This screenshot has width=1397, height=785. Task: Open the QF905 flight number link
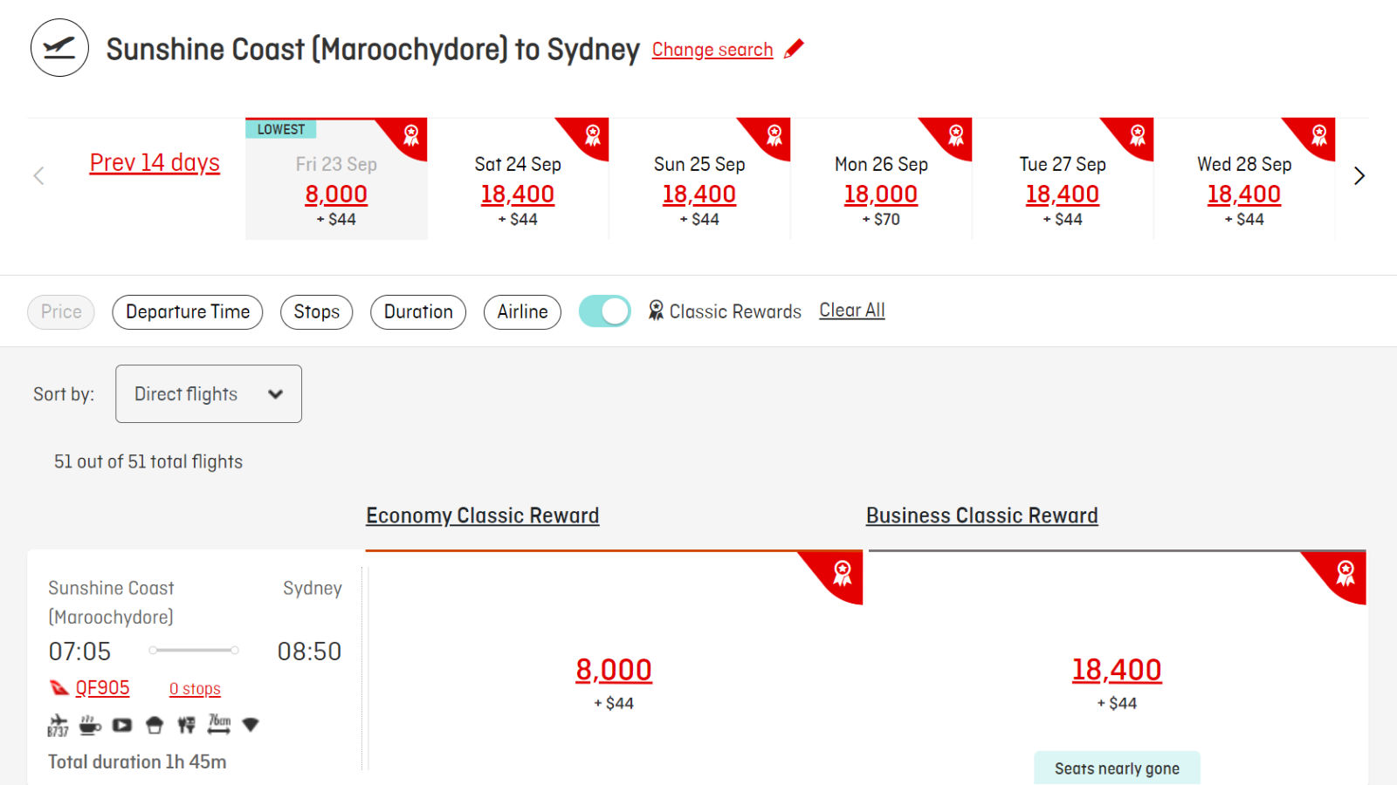pyautogui.click(x=102, y=688)
